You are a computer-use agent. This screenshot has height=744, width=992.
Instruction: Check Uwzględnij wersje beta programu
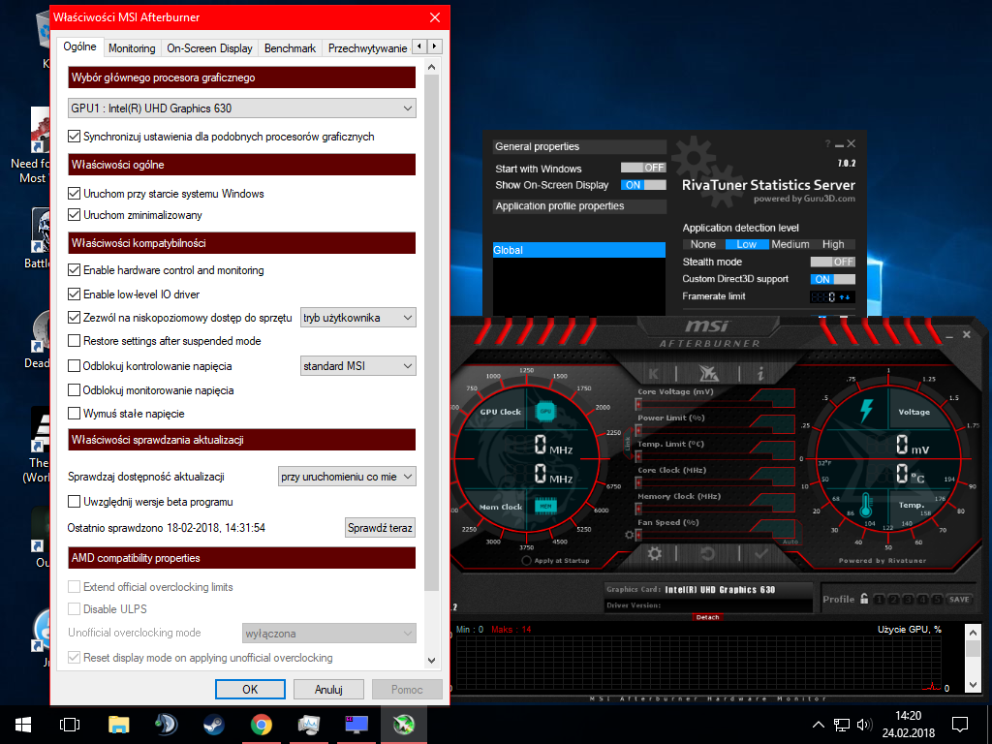coord(74,501)
